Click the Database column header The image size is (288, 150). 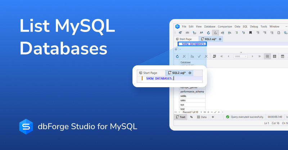[192, 62]
